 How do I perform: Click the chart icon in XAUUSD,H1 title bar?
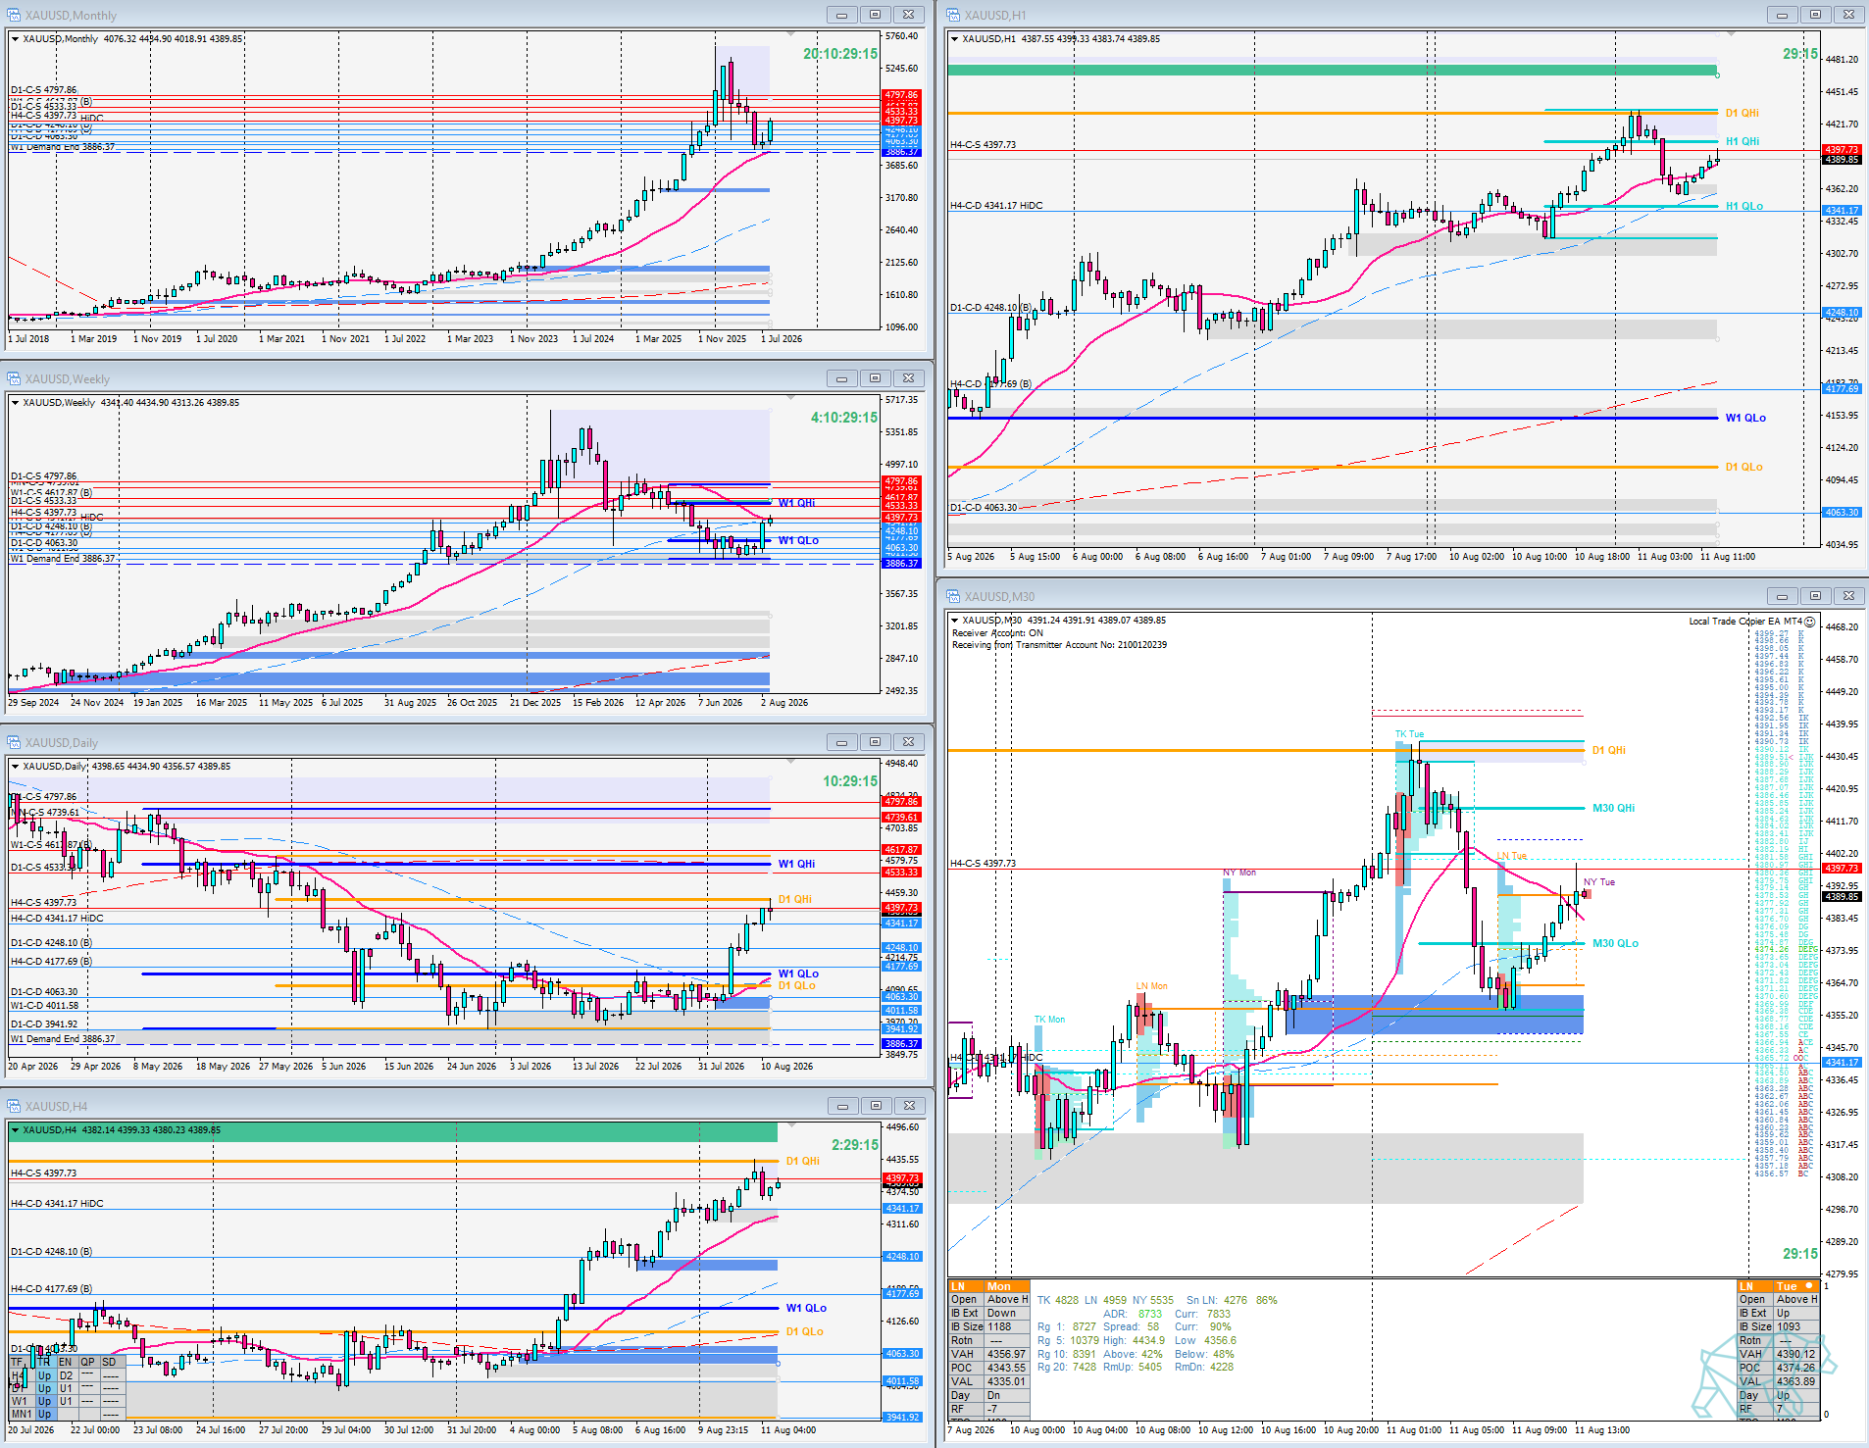[952, 15]
